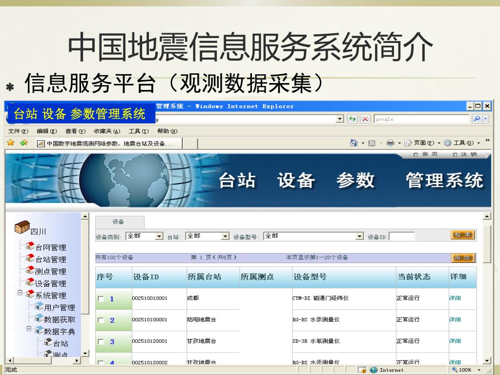Select 台站 under 数据字典
The width and height of the screenshot is (500, 375).
[x=61, y=343]
